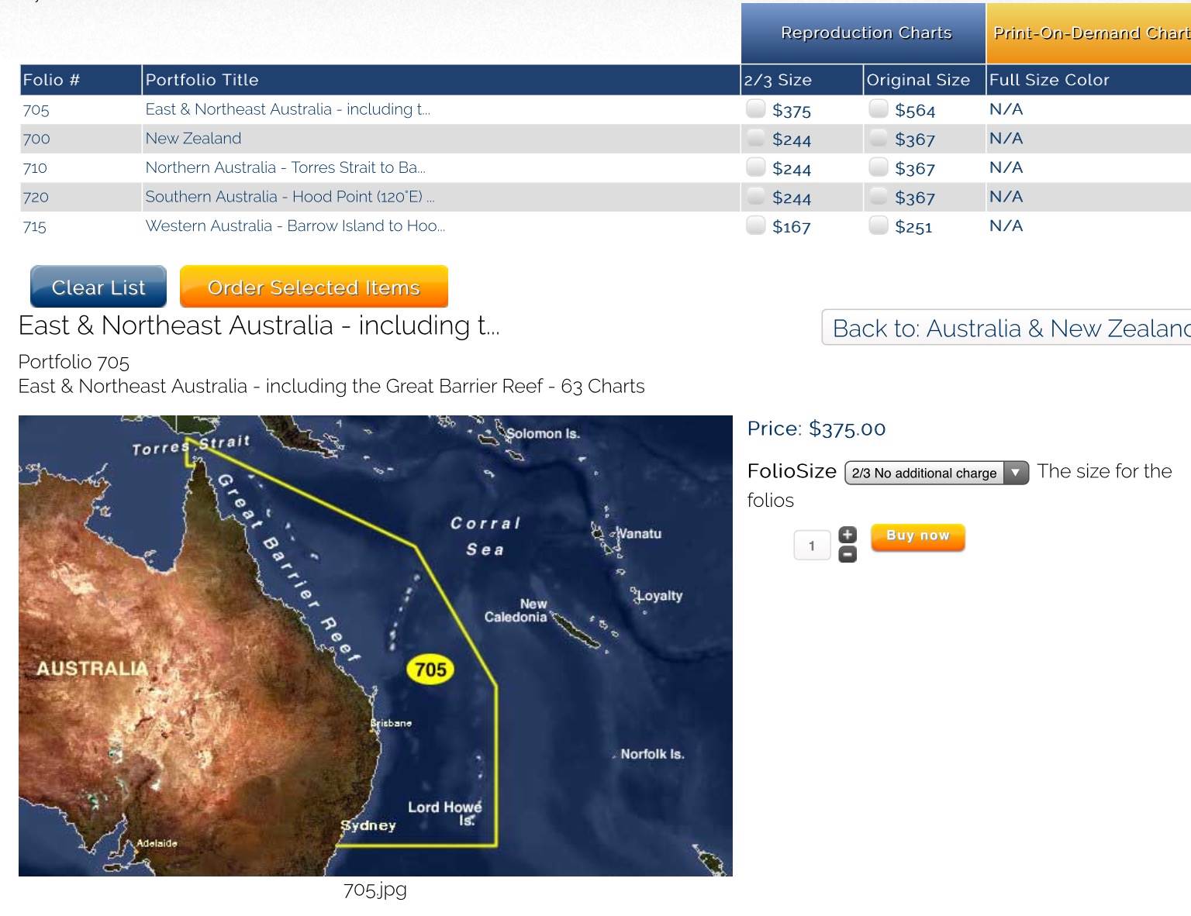Select Western Australia's $167 2/3 size checkbox

[x=755, y=226]
